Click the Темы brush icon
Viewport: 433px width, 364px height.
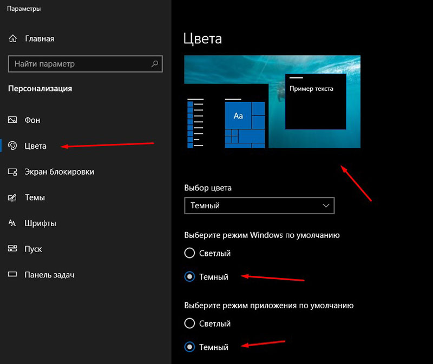click(12, 197)
